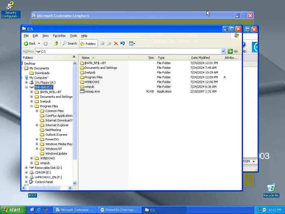Image resolution: width=285 pixels, height=214 pixels.
Task: Collapse the Program Files tree node
Action: point(32,106)
